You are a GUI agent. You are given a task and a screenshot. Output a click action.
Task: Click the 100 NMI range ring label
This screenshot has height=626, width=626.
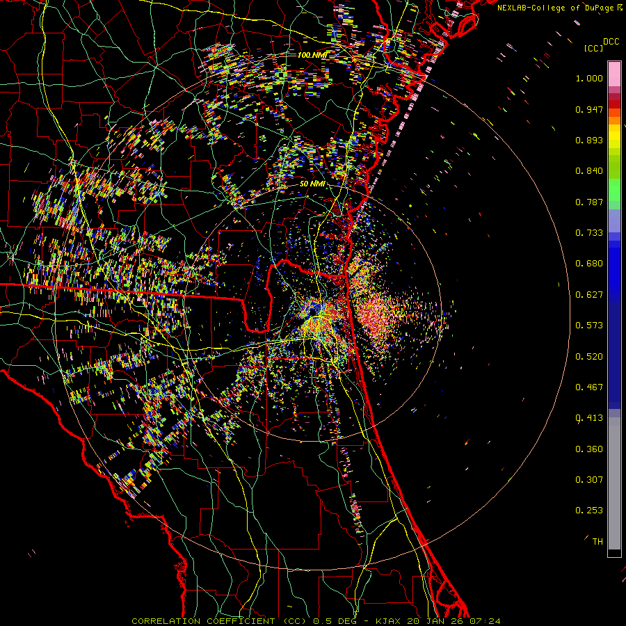tap(312, 55)
